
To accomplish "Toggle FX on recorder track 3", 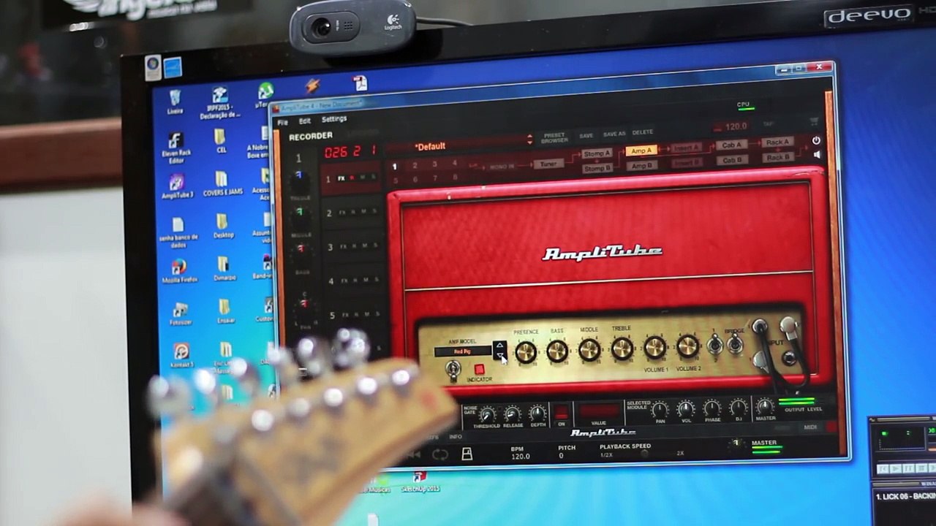I will tap(342, 246).
